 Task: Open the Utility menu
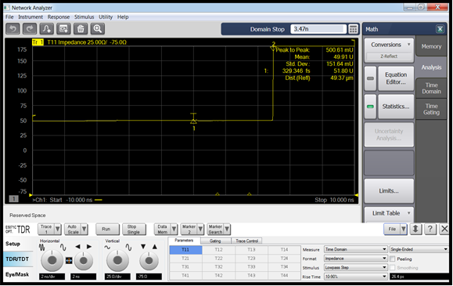[106, 16]
